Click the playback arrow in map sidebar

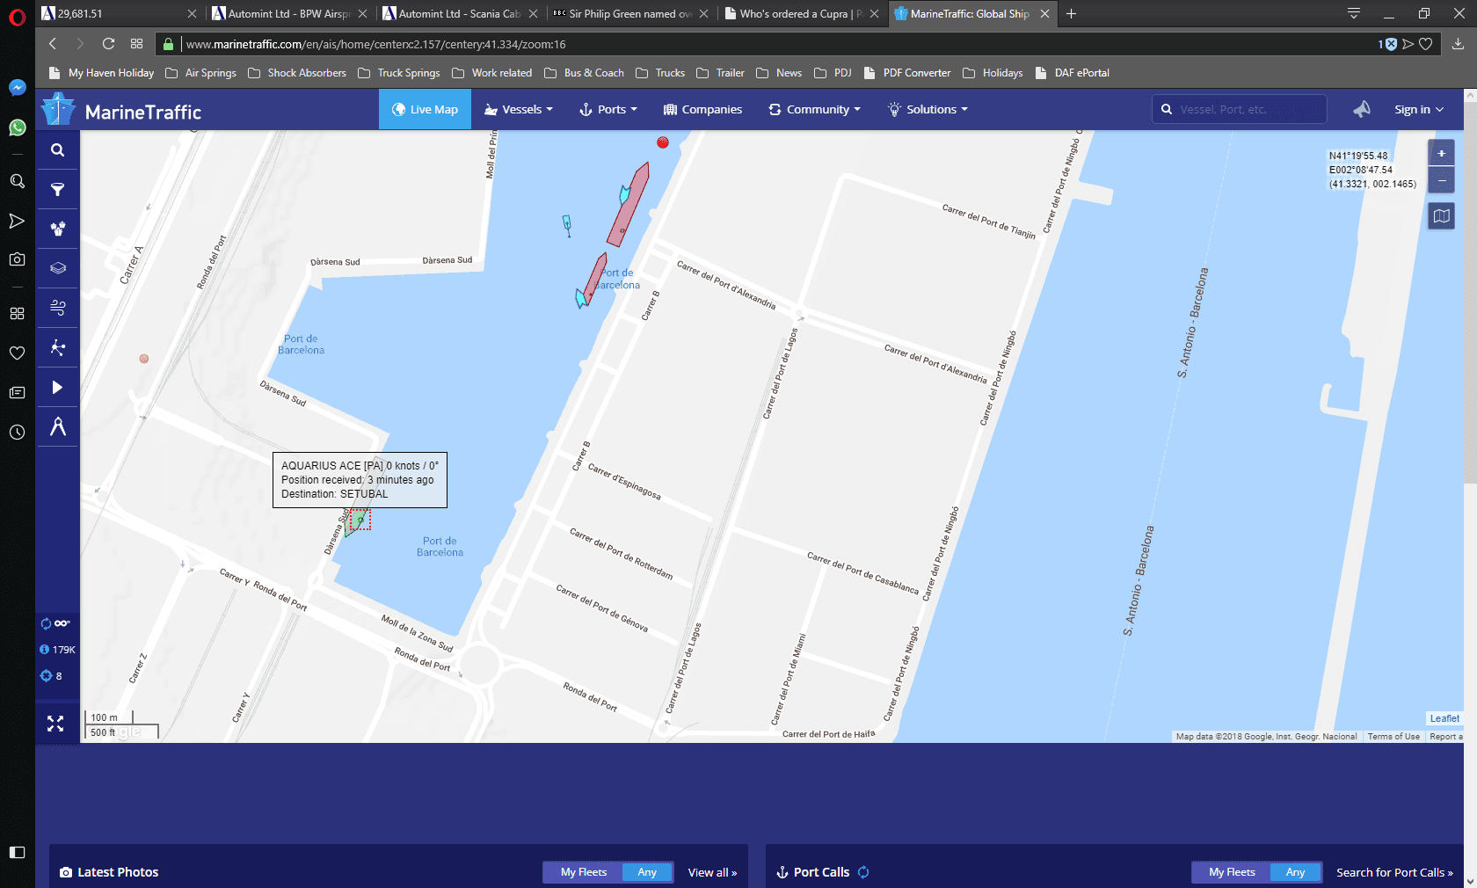click(57, 388)
